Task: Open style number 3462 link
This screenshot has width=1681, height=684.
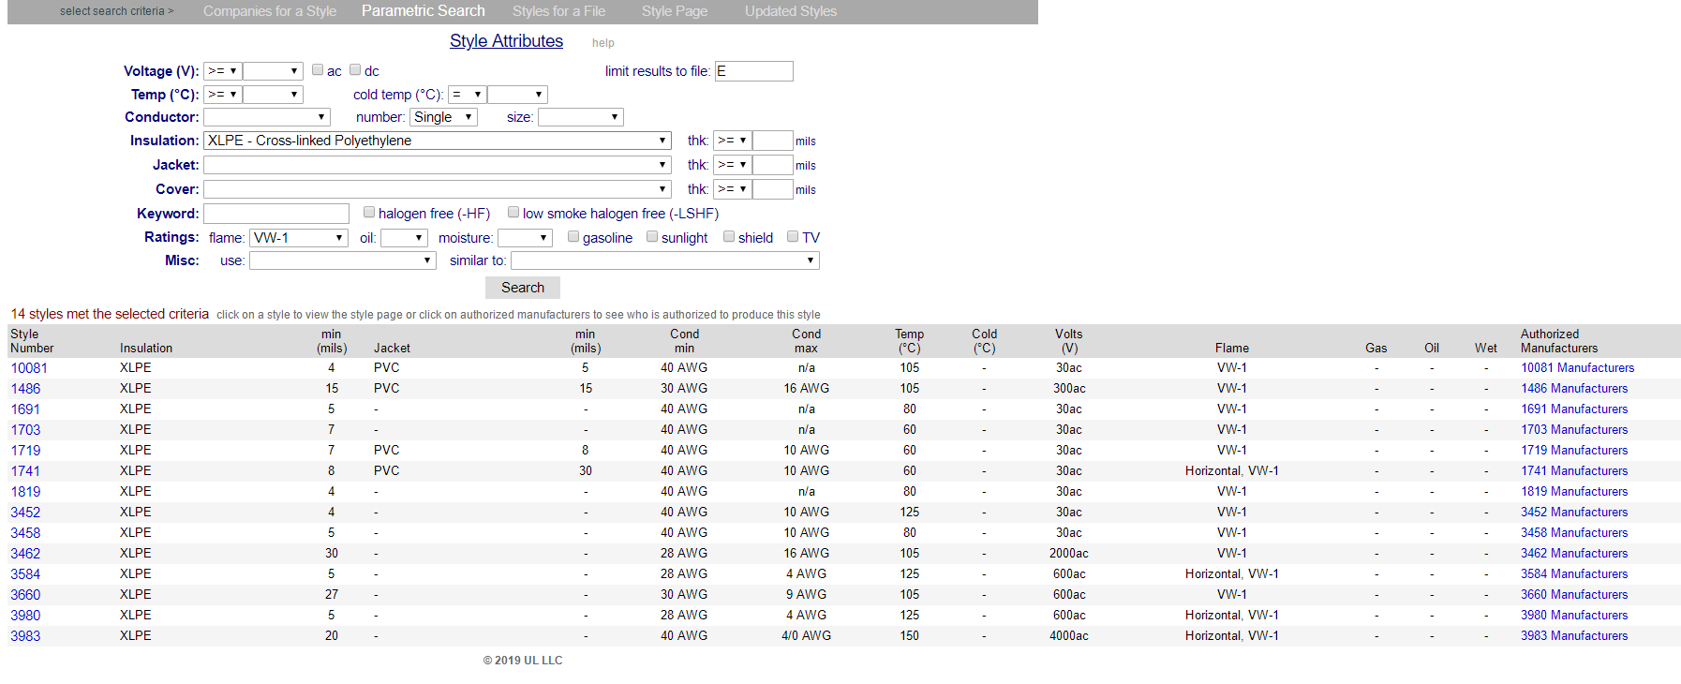Action: pos(25,554)
